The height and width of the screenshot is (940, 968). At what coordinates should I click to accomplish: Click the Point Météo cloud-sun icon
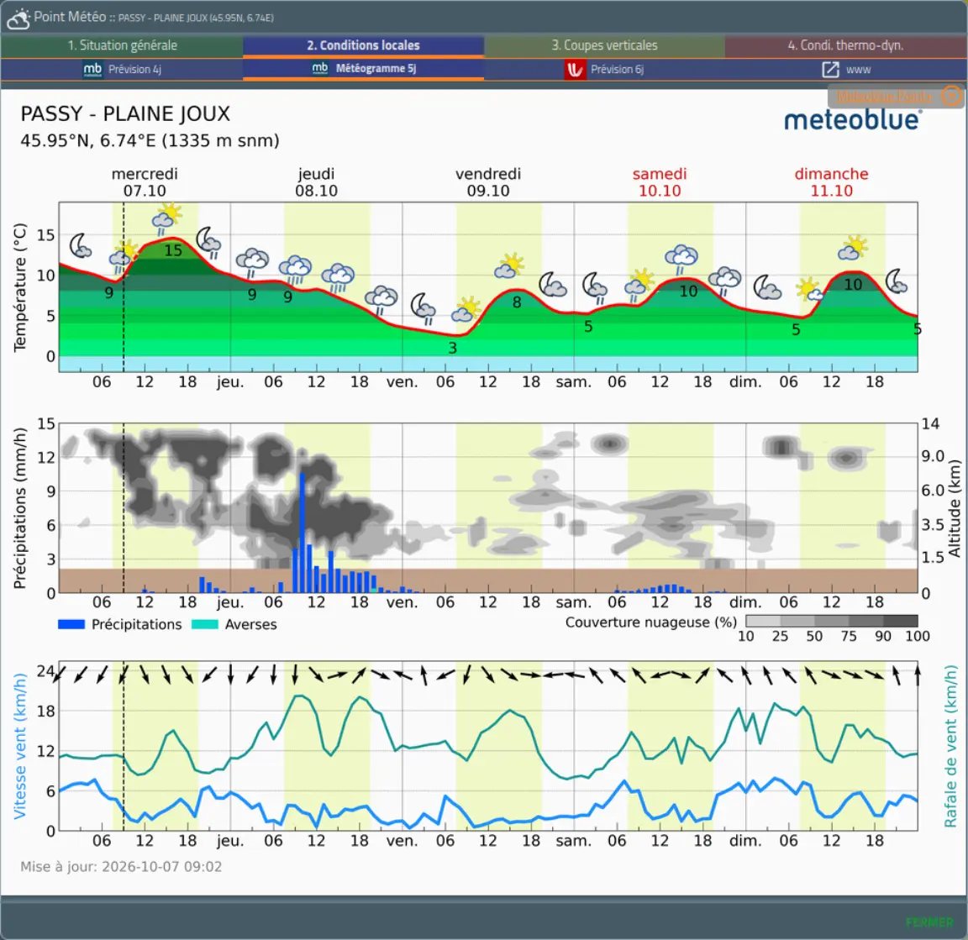[18, 18]
